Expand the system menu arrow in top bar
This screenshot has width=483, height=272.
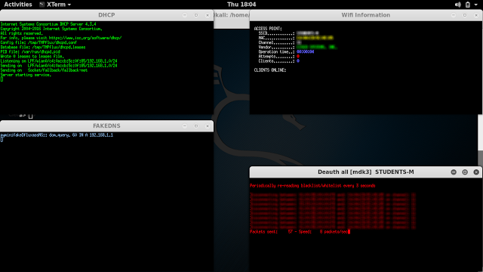click(x=476, y=5)
